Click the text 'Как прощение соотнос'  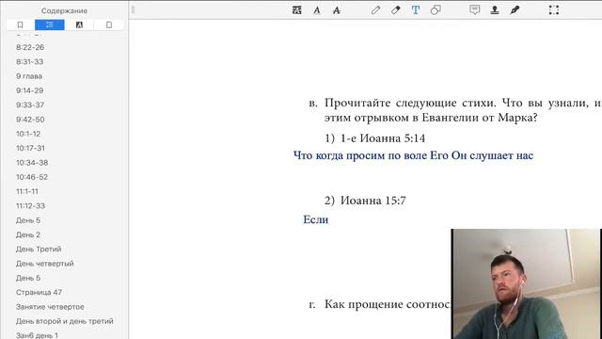(x=387, y=304)
